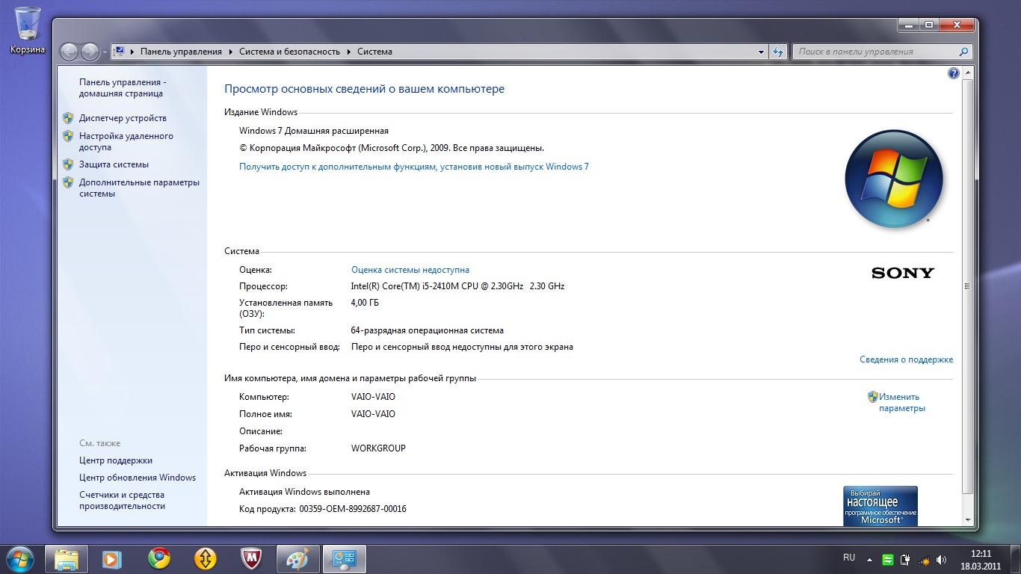Click '64-разрядная операционная система' text
The width and height of the screenshot is (1021, 574).
click(x=427, y=330)
